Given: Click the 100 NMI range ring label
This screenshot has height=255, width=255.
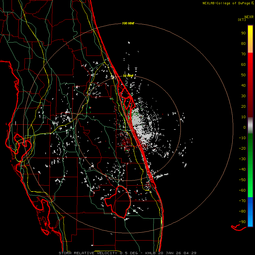Looking at the screenshot, I should point(128,24).
